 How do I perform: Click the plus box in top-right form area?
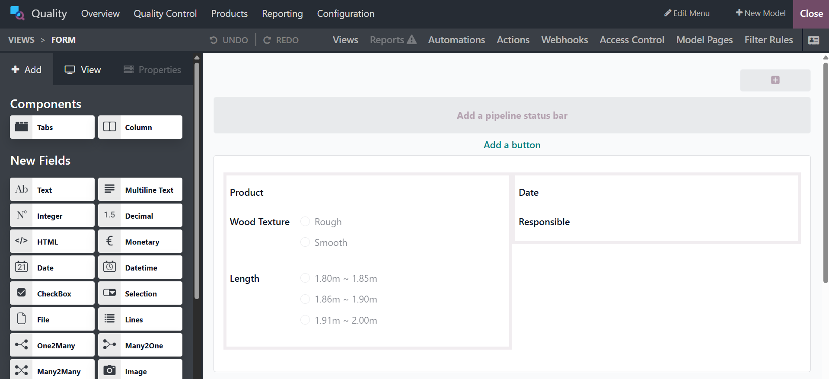[775, 80]
